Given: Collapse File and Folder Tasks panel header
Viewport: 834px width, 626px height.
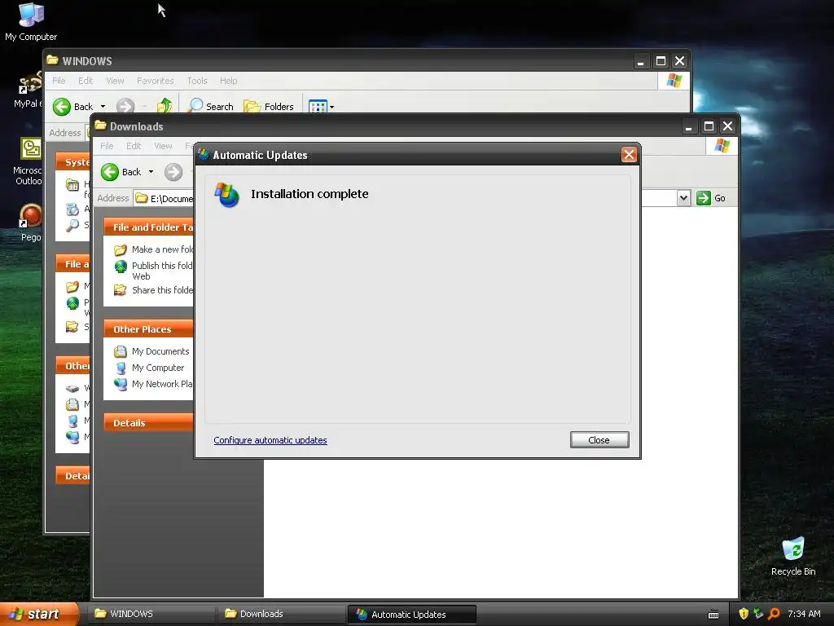Looking at the screenshot, I should [x=148, y=227].
